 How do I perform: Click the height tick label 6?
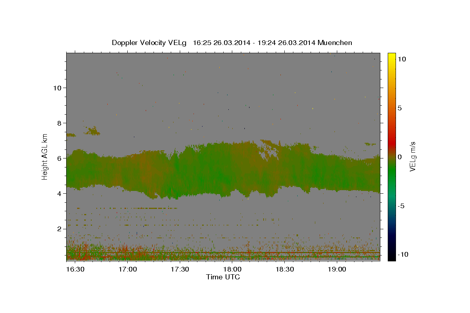pyautogui.click(x=60, y=158)
